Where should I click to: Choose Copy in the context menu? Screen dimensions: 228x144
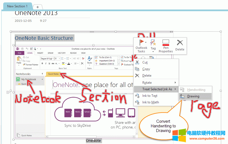coord(146,69)
